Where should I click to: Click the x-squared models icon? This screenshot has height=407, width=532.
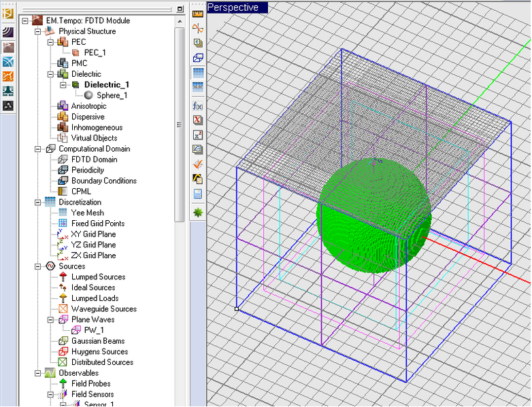click(x=198, y=135)
